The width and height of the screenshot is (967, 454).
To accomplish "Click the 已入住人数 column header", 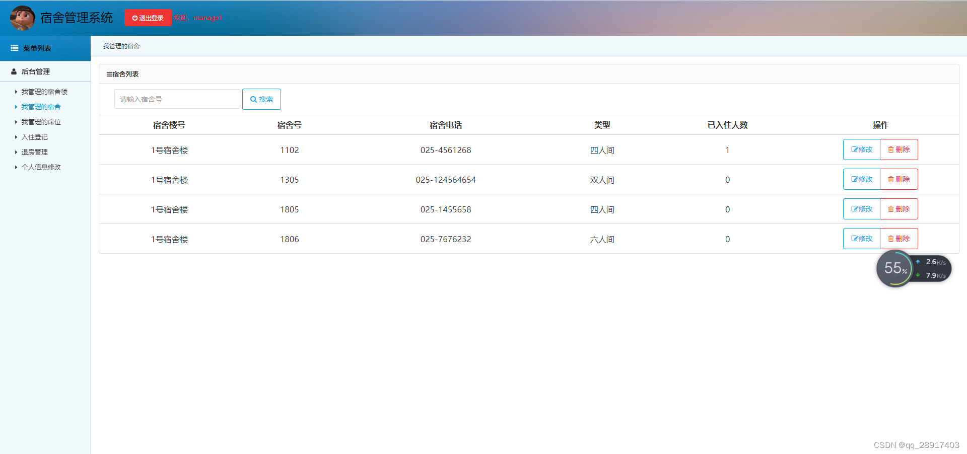I will coord(728,125).
